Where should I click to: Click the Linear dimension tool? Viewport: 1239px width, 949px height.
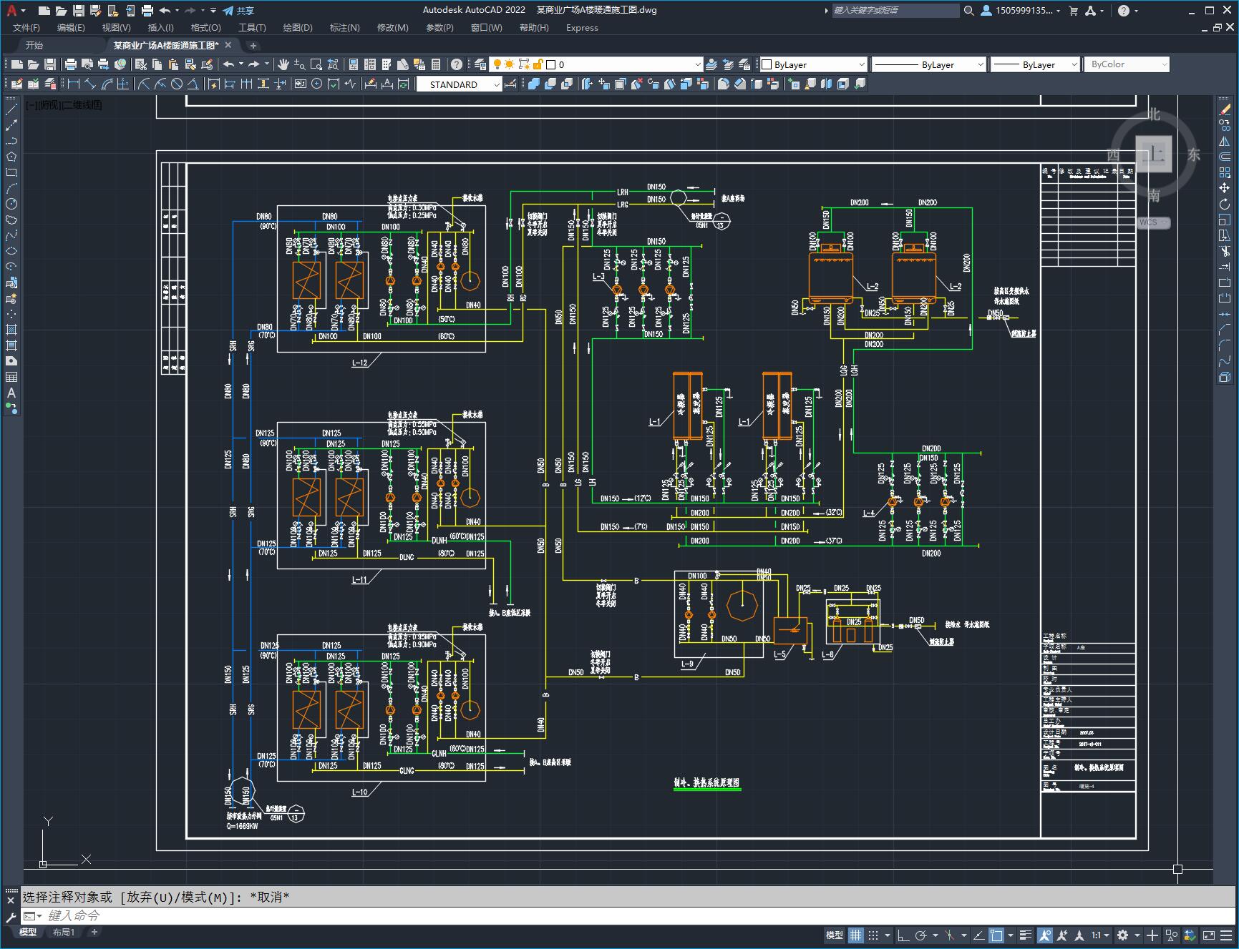point(73,84)
